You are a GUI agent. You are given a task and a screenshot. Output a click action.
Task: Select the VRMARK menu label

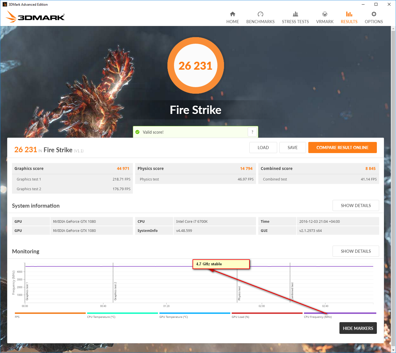click(x=325, y=22)
